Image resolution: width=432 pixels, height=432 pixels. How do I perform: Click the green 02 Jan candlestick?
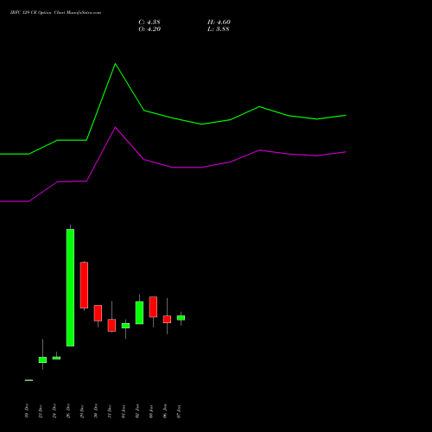coord(139,313)
